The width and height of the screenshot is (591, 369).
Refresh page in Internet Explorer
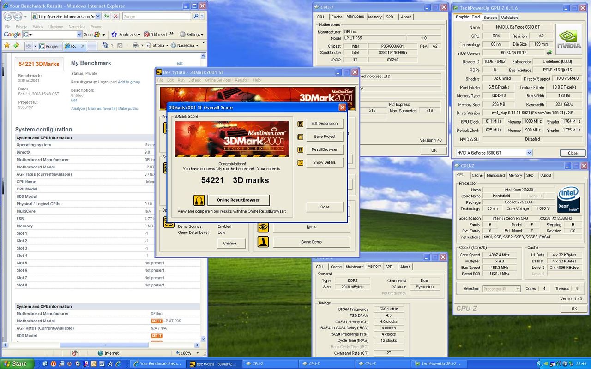pos(107,16)
